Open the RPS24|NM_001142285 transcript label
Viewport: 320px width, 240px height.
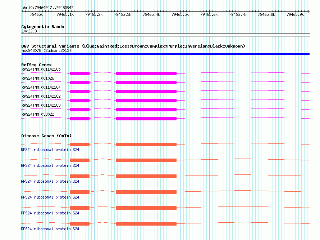(41, 69)
